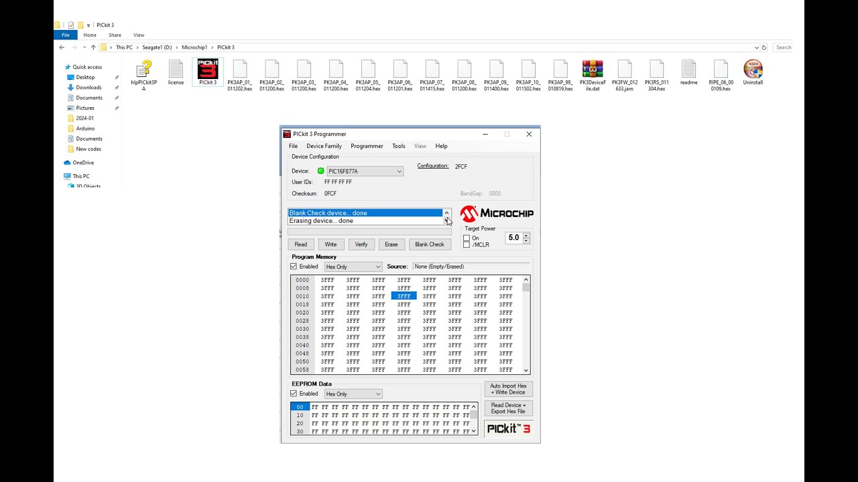This screenshot has height=482, width=858.
Task: Select the PK3AP_99_010819.hex file
Action: tap(560, 76)
